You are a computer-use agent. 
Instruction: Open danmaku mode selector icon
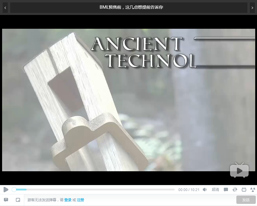coord(18,200)
